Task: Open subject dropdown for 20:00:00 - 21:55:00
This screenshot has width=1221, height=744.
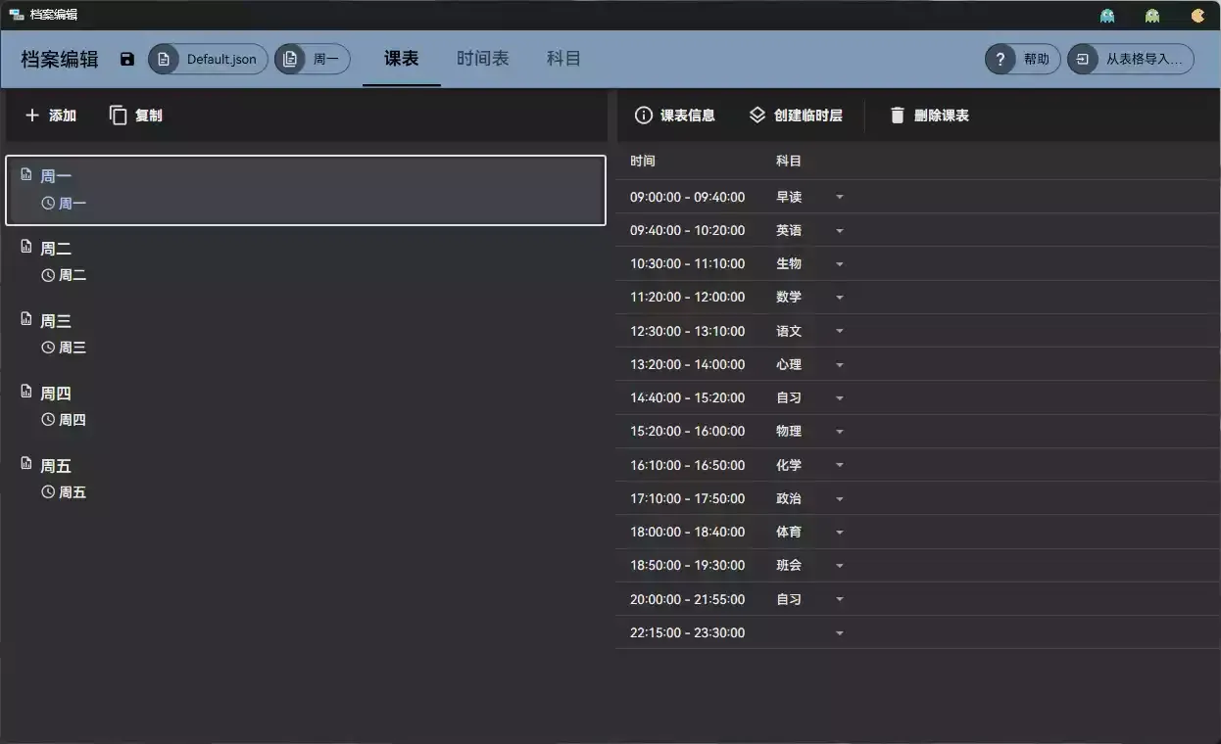Action: (840, 600)
